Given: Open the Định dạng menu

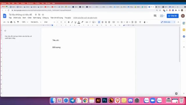Looking at the screenshot, I should point(37,18).
